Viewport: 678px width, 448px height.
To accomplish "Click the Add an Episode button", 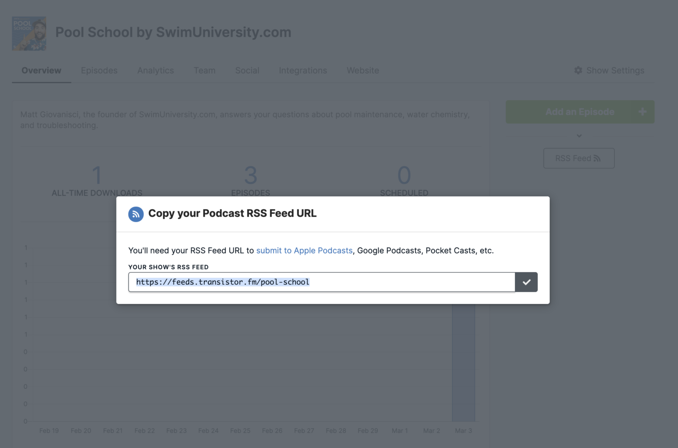I will coord(580,112).
